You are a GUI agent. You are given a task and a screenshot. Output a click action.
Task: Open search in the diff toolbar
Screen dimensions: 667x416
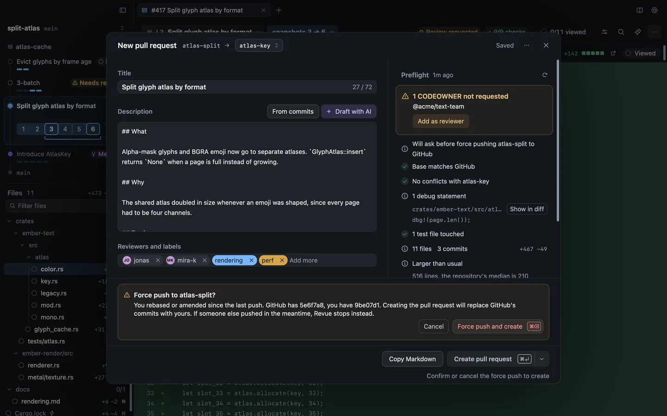pyautogui.click(x=621, y=32)
